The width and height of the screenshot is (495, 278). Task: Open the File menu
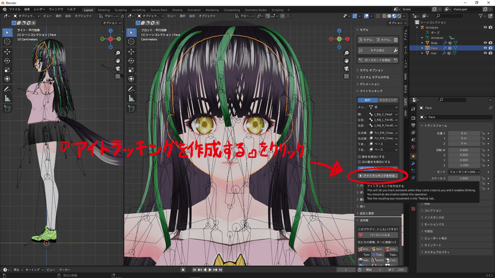(x=14, y=9)
